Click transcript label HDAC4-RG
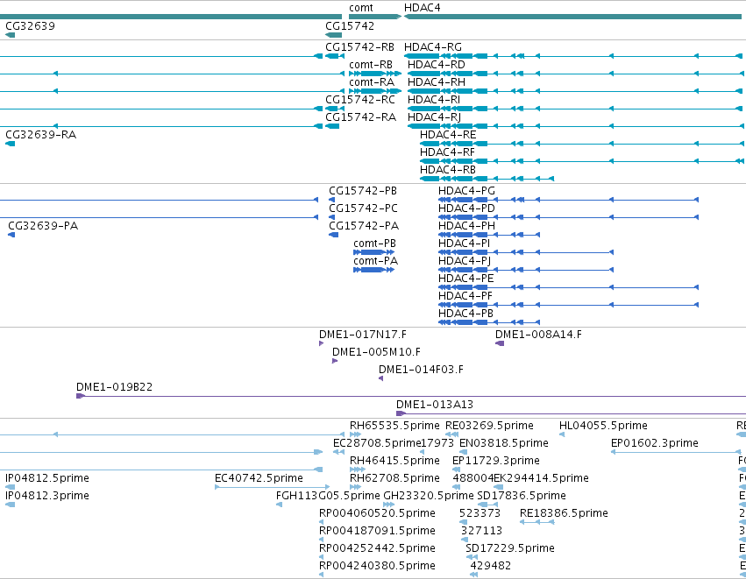 (433, 47)
